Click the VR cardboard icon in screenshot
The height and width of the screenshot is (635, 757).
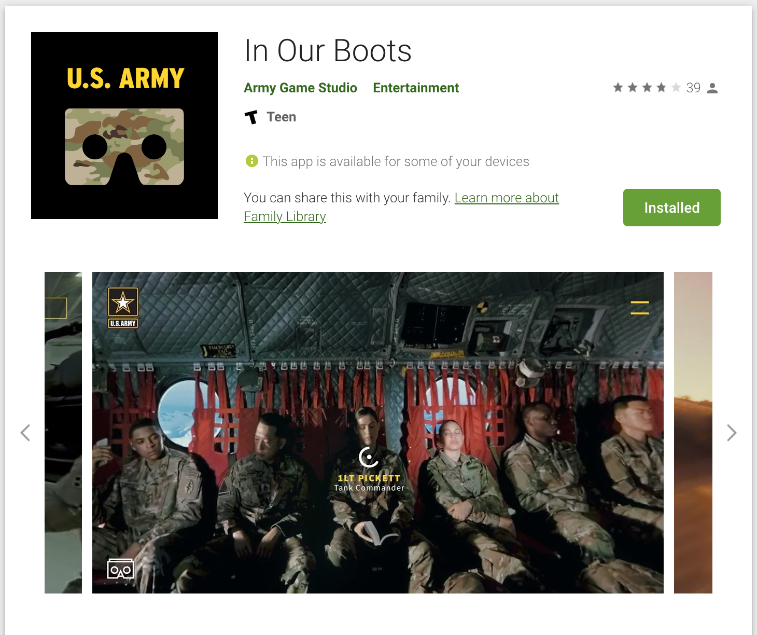click(120, 569)
